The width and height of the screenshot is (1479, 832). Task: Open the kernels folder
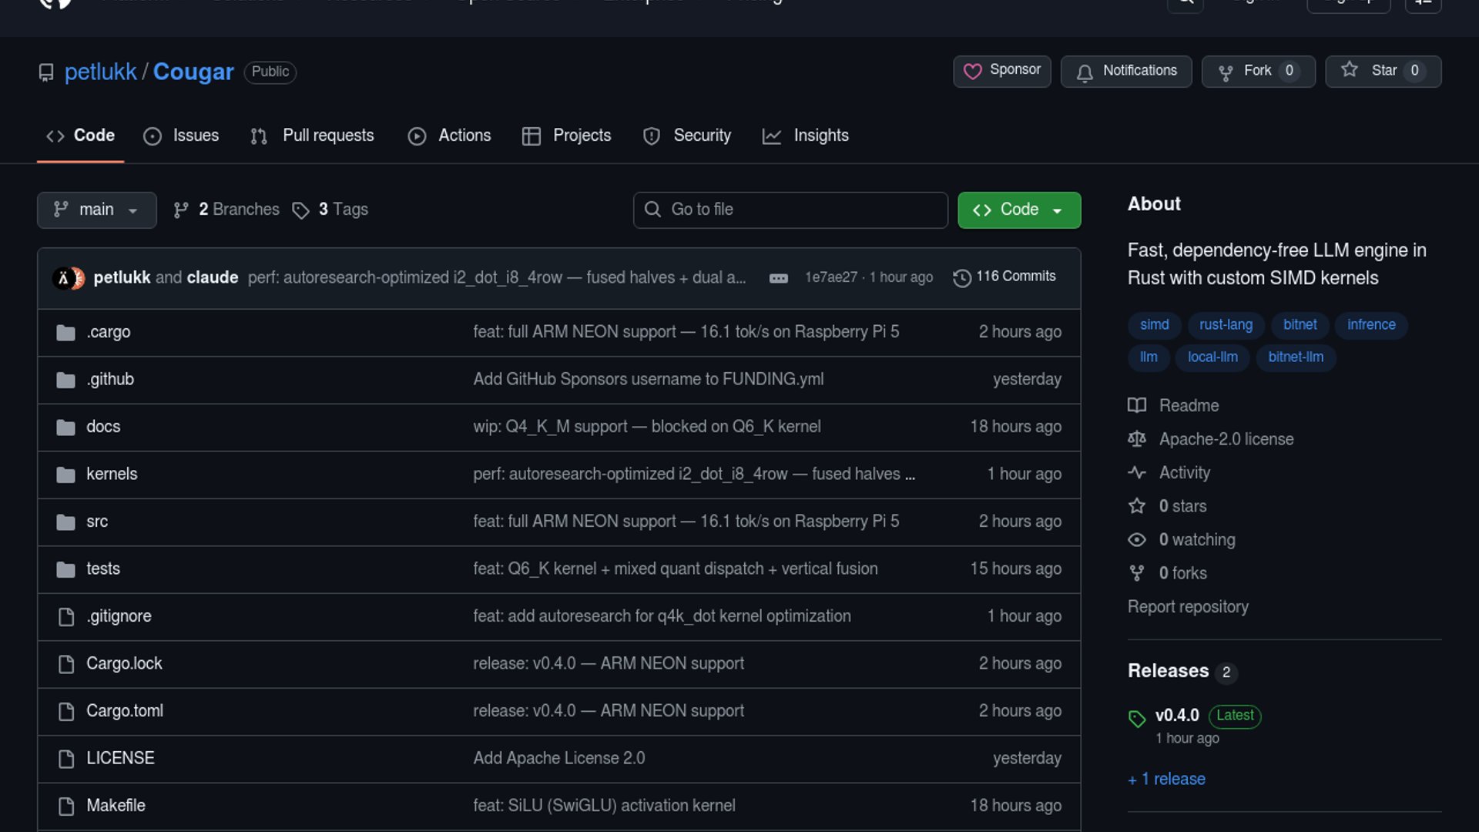(x=112, y=475)
